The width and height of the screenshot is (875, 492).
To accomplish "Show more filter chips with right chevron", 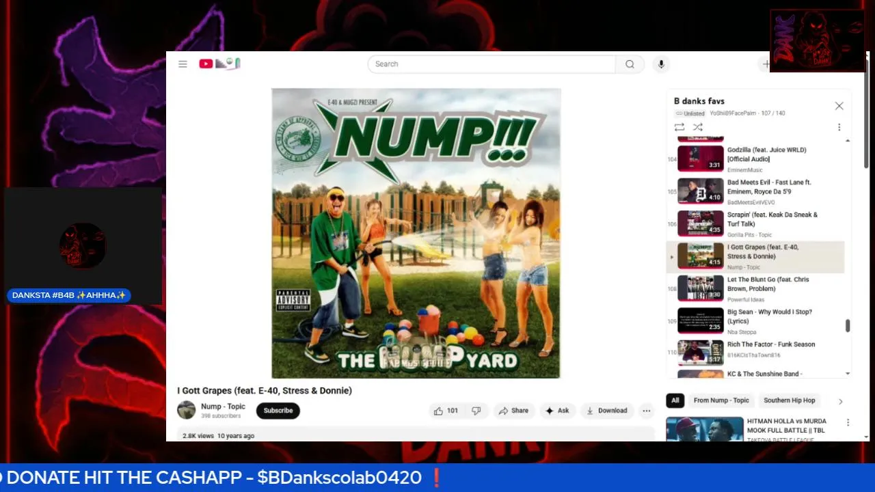I will point(840,401).
